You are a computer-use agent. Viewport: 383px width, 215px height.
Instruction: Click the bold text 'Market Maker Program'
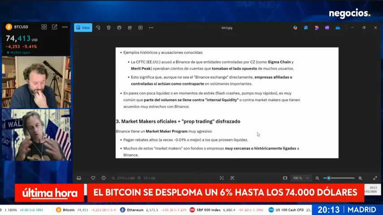click(x=166, y=131)
